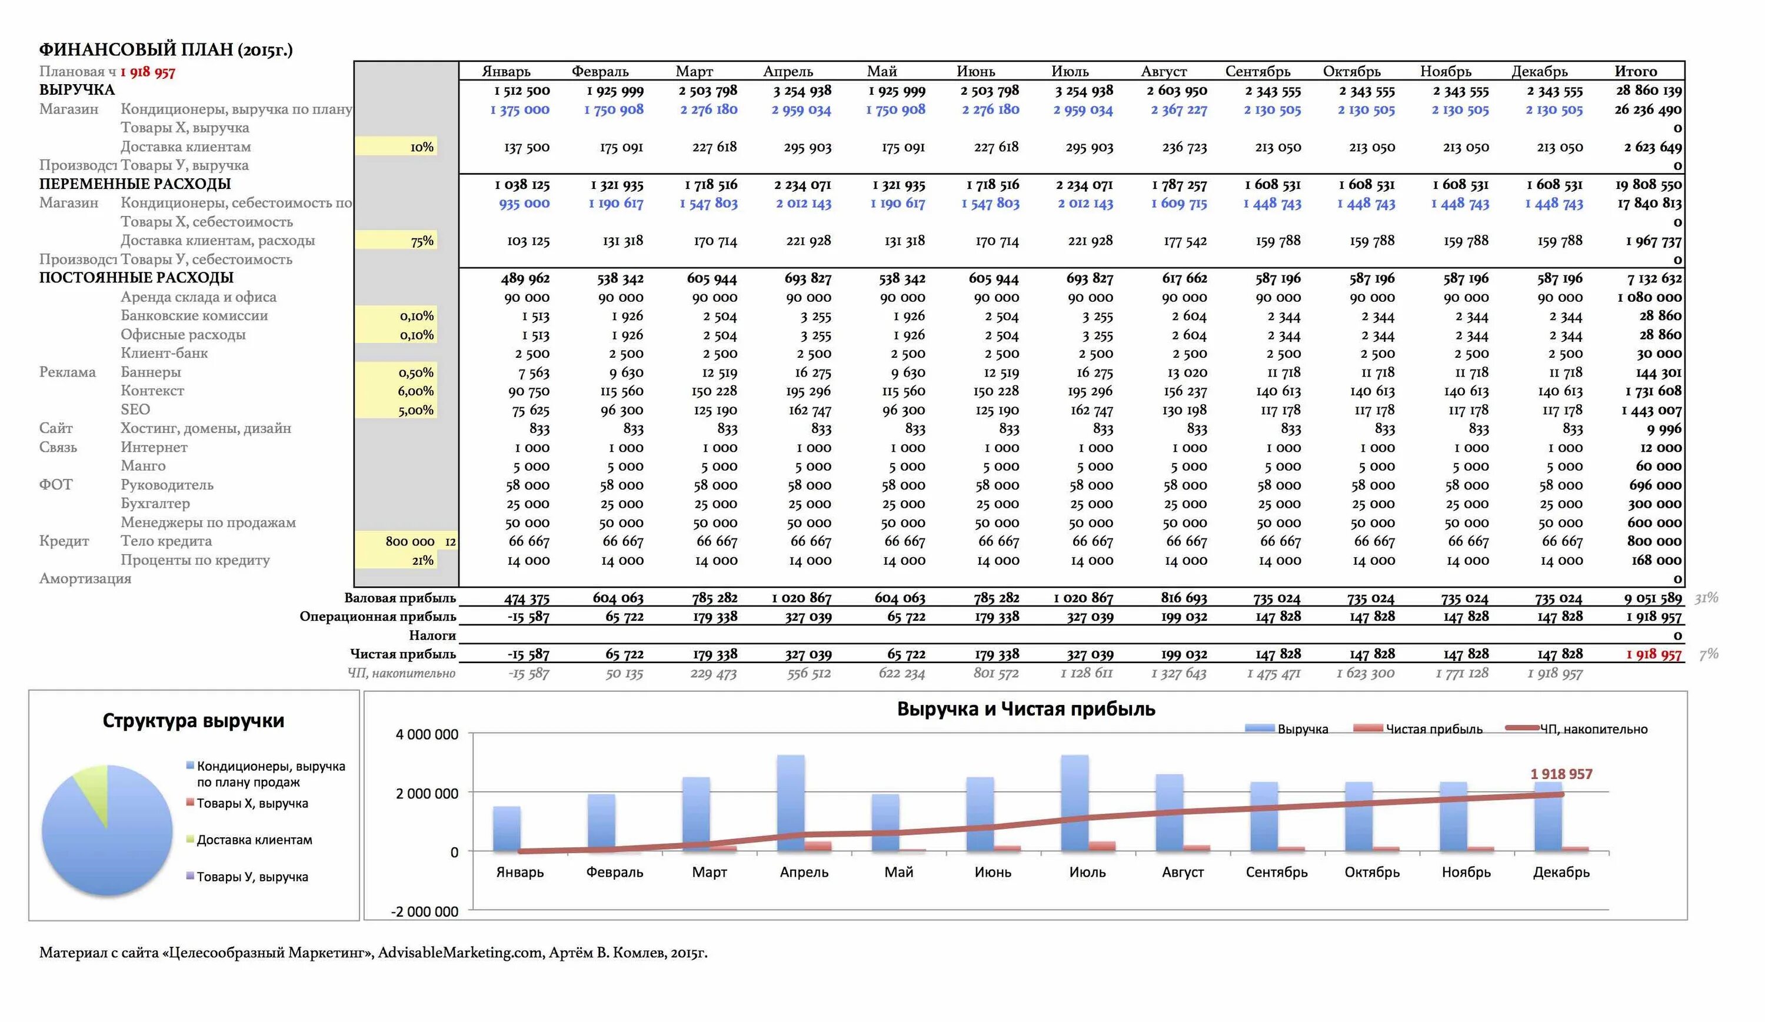Select total delivery revenue 2 623 649
This screenshot has width=1765, height=1022.
tap(1653, 147)
